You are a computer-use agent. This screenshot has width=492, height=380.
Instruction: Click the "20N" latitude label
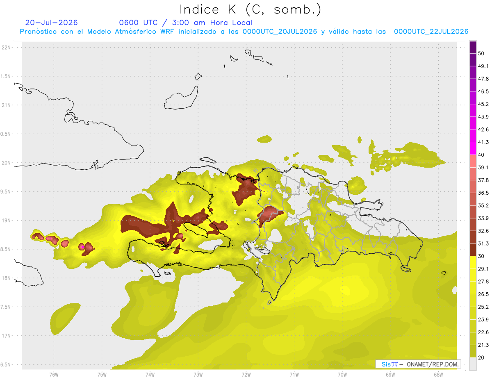pos(6,163)
